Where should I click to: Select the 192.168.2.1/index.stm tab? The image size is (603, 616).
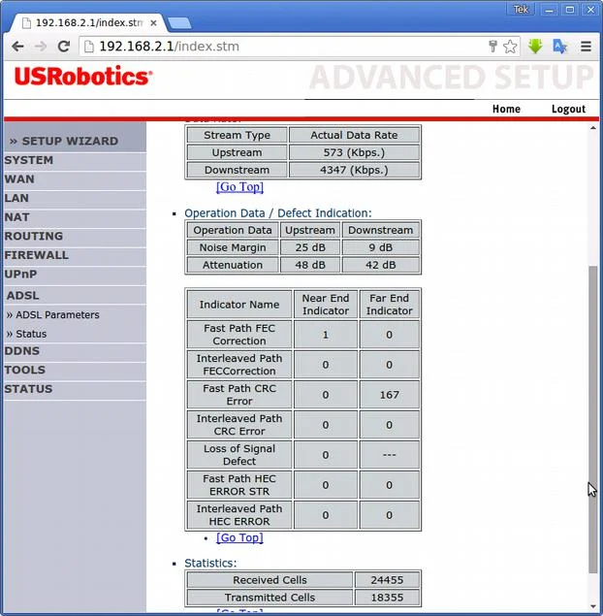88,22
